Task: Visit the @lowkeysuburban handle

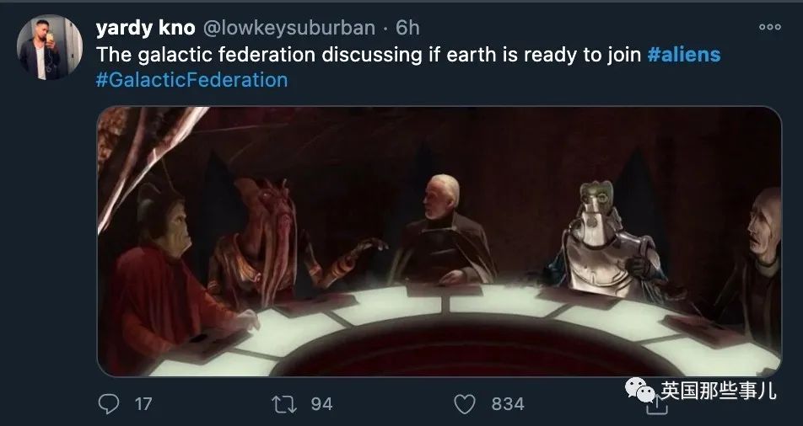Action: point(289,28)
